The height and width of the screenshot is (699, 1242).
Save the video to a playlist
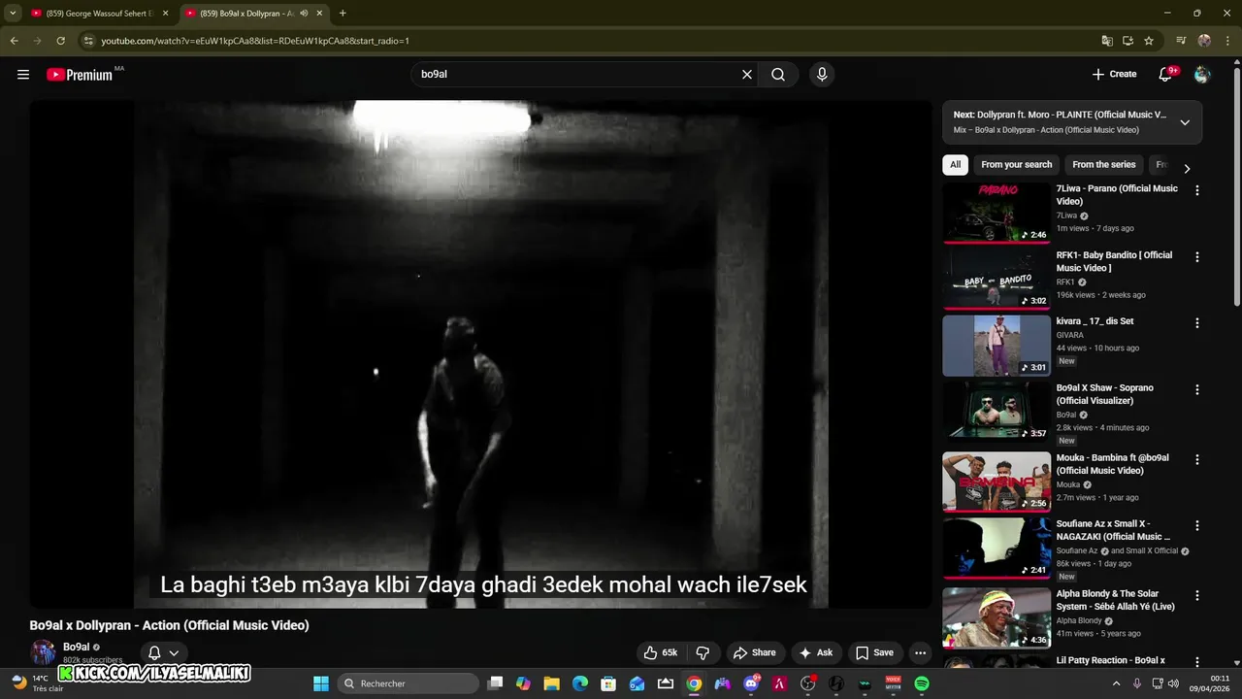(x=874, y=652)
